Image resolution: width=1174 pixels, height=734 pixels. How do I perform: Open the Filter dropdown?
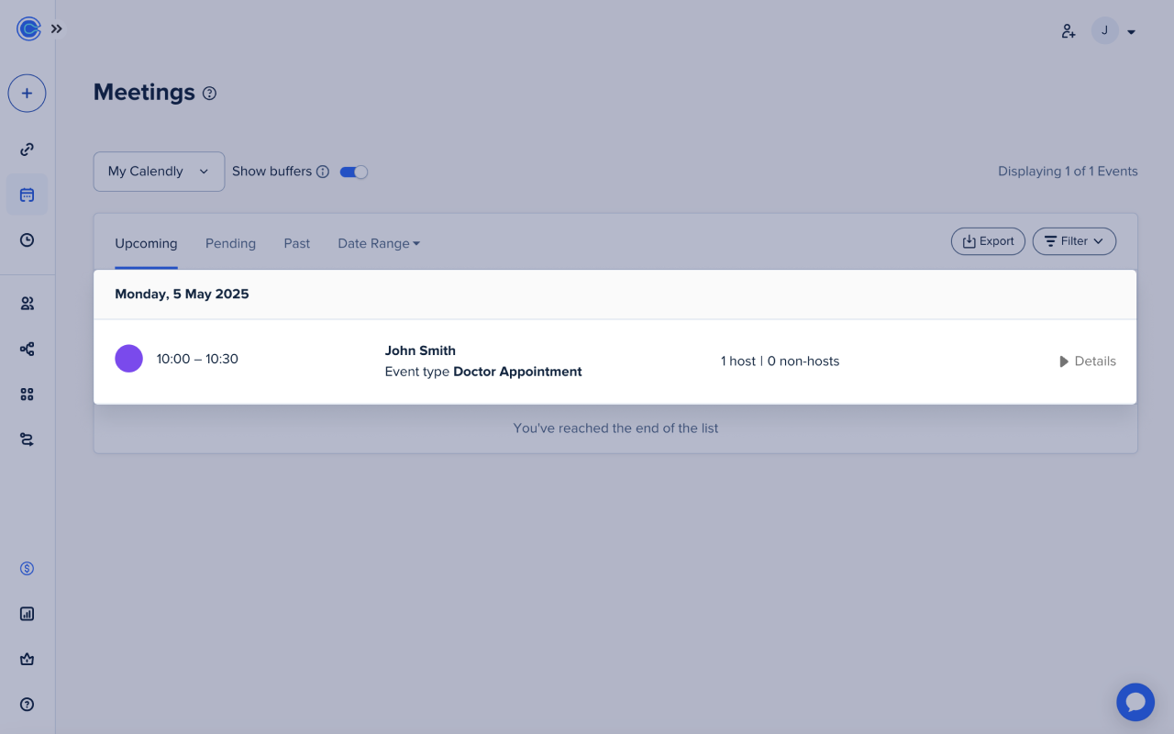1074,240
